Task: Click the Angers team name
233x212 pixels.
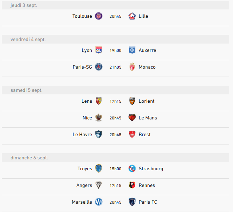Action: pos(84,185)
